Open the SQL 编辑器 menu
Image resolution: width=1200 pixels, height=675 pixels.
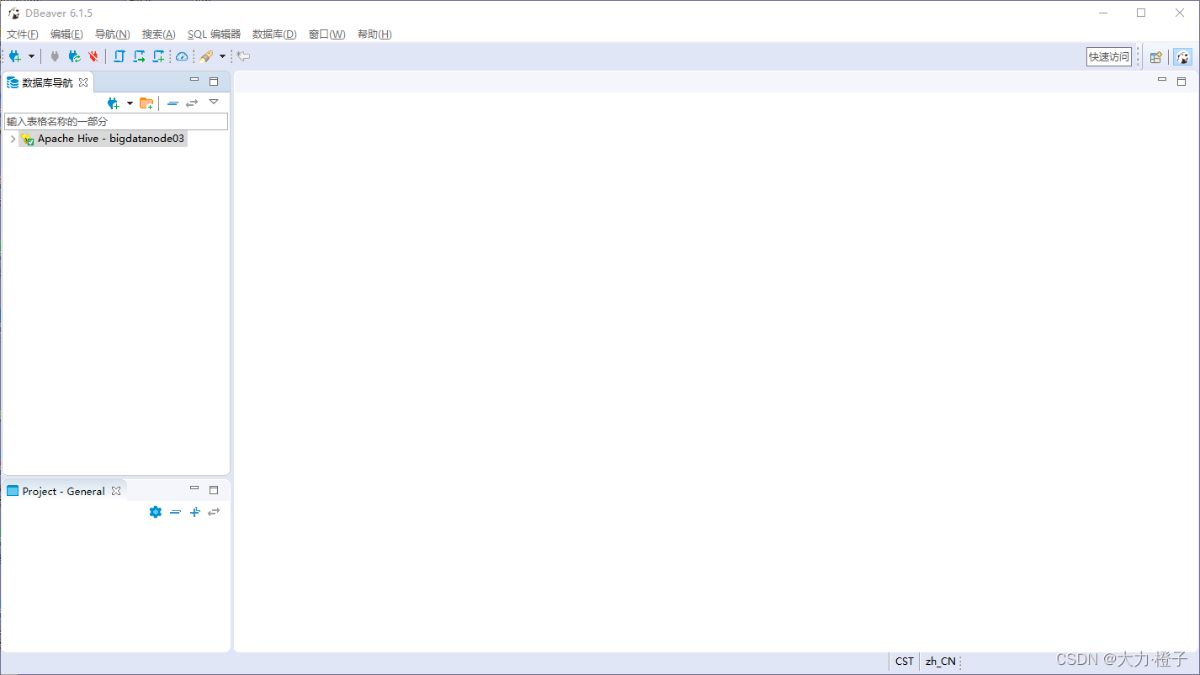[x=214, y=34]
